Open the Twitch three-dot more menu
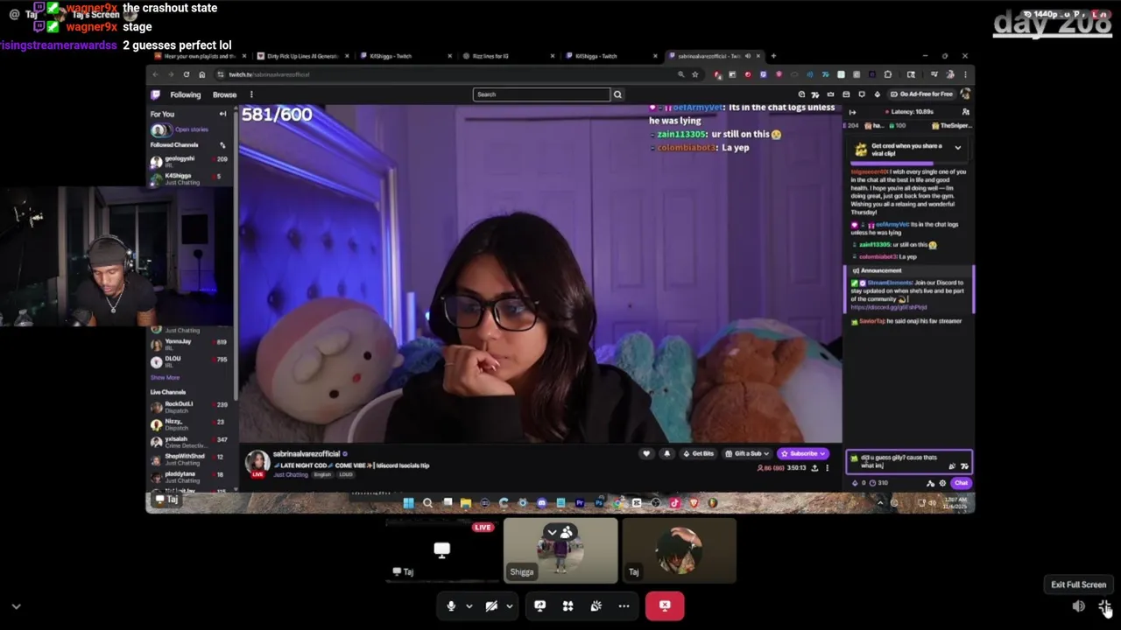 pos(251,94)
